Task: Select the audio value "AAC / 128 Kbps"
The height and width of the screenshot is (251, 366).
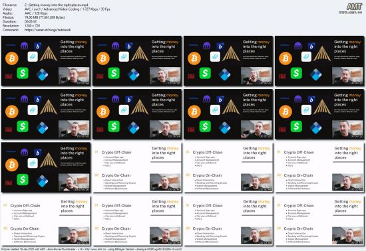Action: click(x=36, y=13)
